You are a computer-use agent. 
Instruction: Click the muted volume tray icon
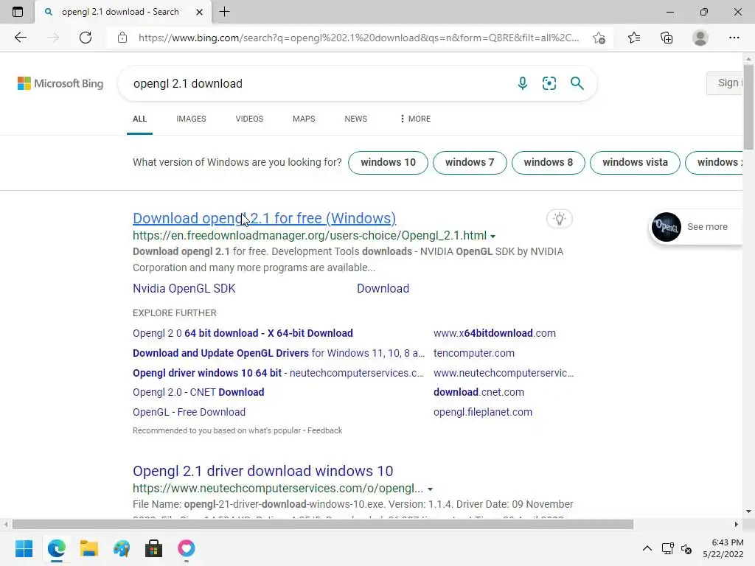[x=686, y=548]
